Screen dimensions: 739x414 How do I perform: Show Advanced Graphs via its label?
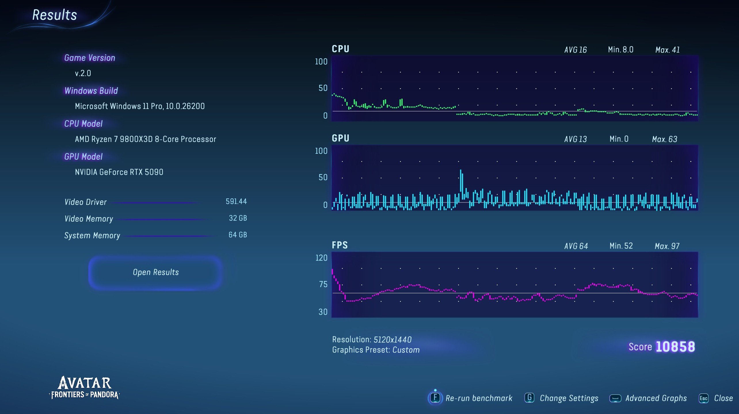(x=656, y=398)
